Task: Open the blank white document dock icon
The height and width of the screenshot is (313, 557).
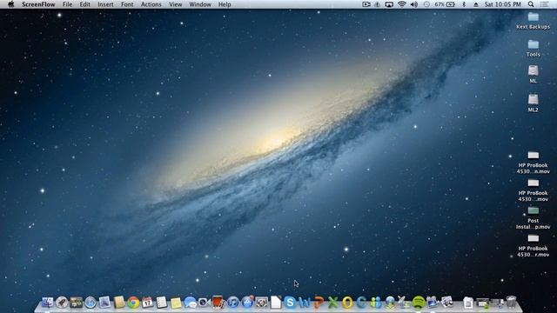Action: tap(276, 303)
